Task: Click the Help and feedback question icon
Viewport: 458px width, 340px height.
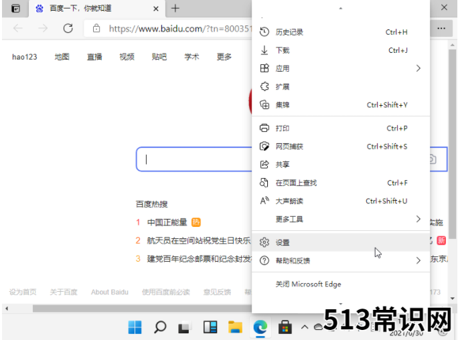Action: click(x=264, y=260)
